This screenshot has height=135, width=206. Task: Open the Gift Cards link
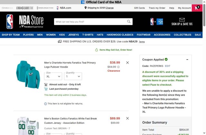click(139, 8)
